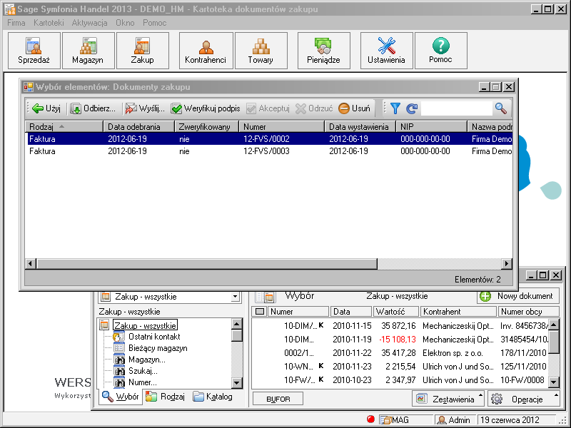Select Bieżący magazyn tree item
The height and width of the screenshot is (428, 571).
pyautogui.click(x=158, y=348)
